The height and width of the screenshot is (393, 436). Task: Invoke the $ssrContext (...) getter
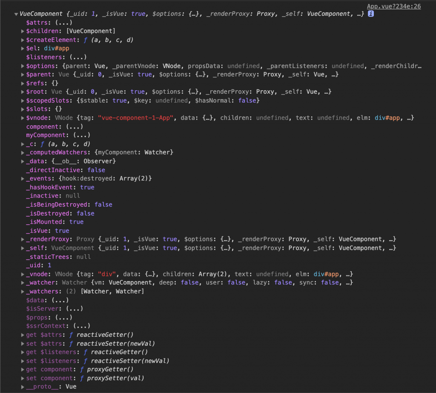pyautogui.click(x=82, y=326)
